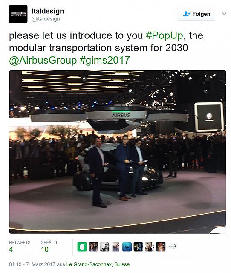Click the seventh liker avatar
The width and height of the screenshot is (231, 273).
point(150,247)
